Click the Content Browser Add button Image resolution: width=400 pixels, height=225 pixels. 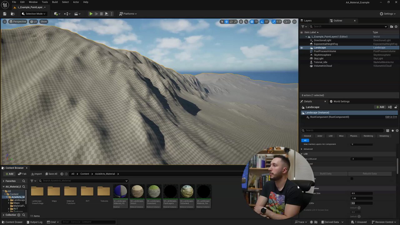9,174
